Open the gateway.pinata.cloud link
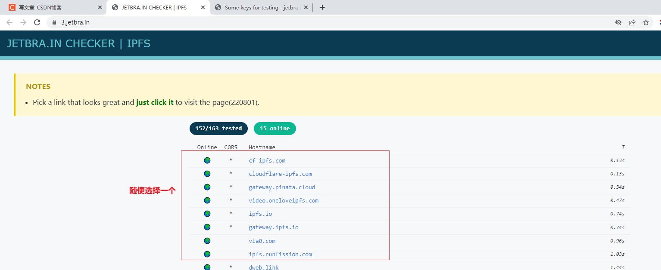This screenshot has height=270, width=661. coord(281,187)
